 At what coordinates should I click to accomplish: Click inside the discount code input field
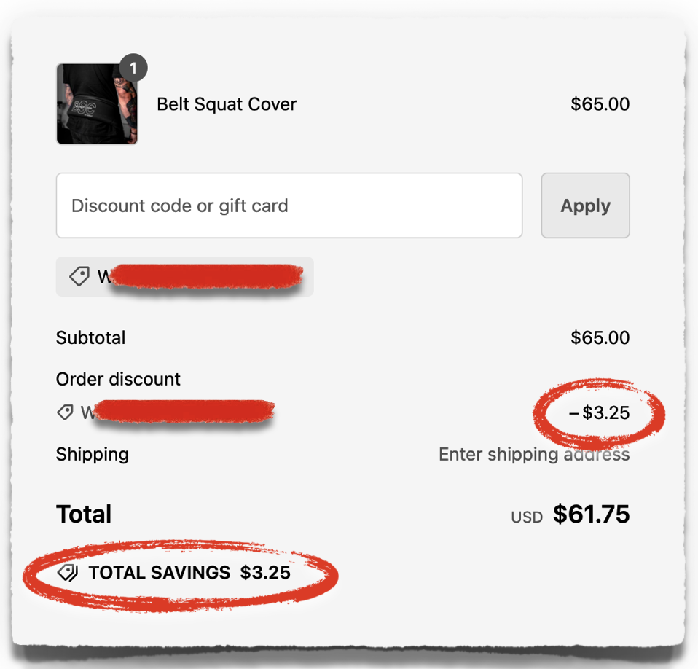[x=289, y=206]
